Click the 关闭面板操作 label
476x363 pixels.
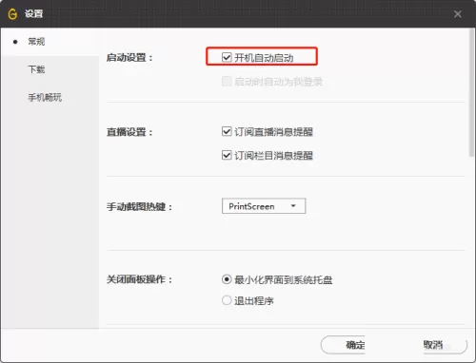(140, 279)
